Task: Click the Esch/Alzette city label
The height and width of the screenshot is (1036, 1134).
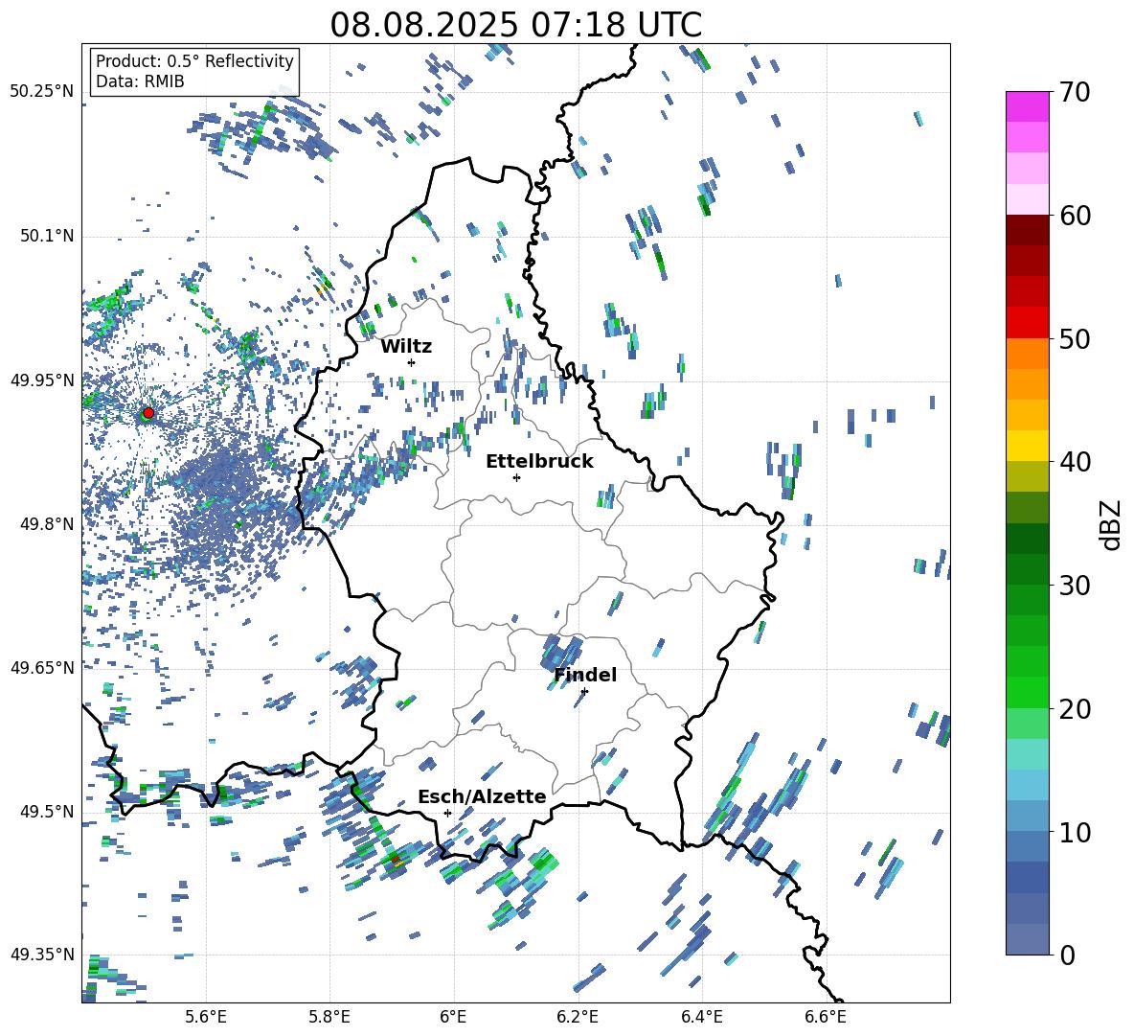Action: tap(482, 796)
